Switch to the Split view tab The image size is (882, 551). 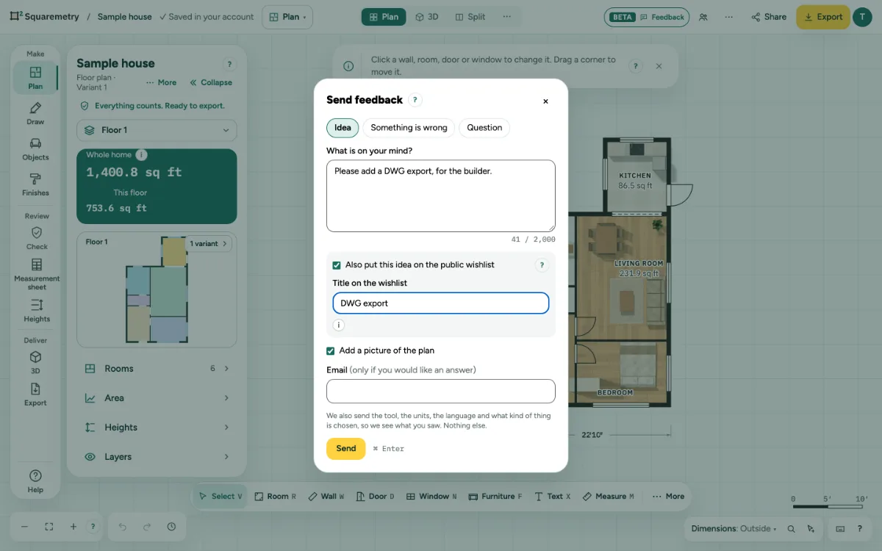(x=470, y=17)
